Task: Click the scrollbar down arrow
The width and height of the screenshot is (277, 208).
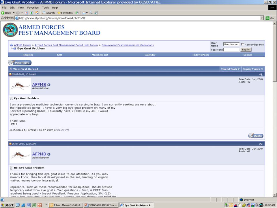Action: coord(274,195)
